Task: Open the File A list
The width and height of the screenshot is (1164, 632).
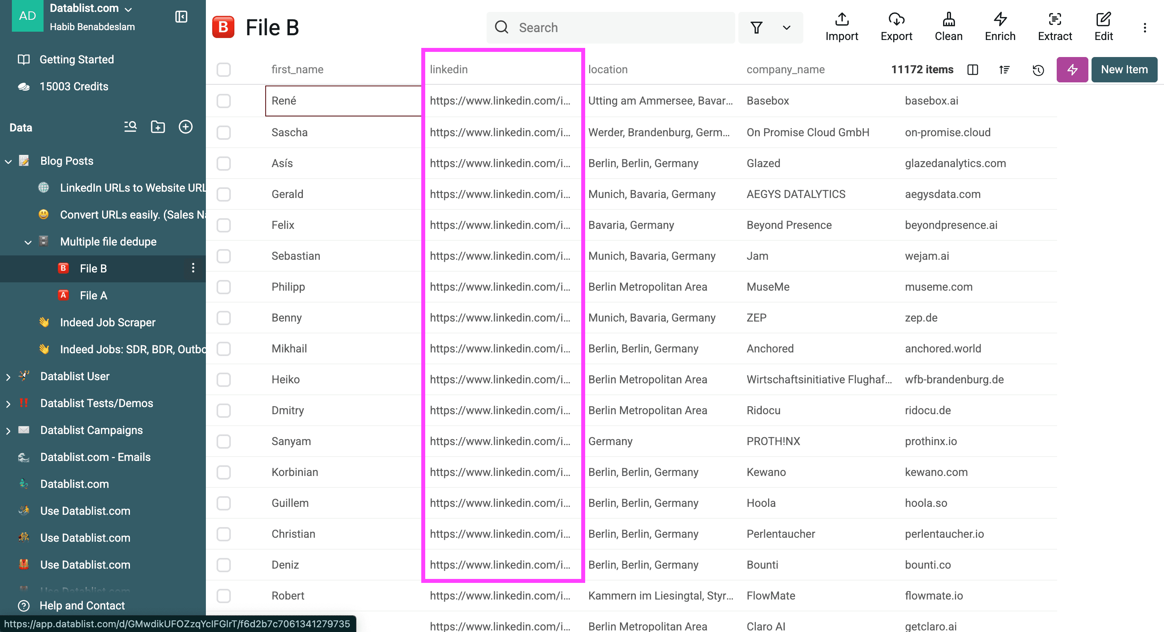Action: (x=93, y=295)
